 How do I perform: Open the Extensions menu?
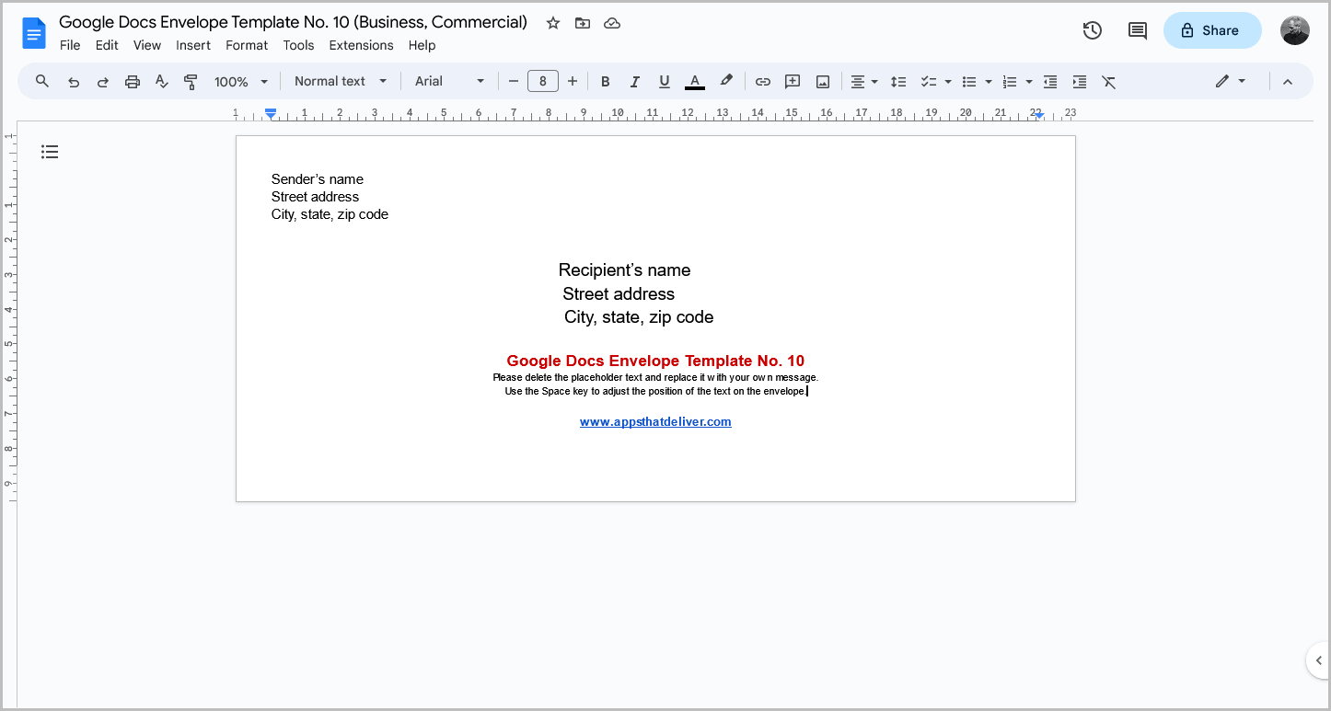pos(361,45)
